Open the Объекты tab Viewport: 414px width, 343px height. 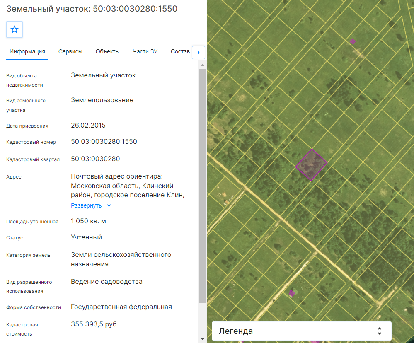pos(107,51)
